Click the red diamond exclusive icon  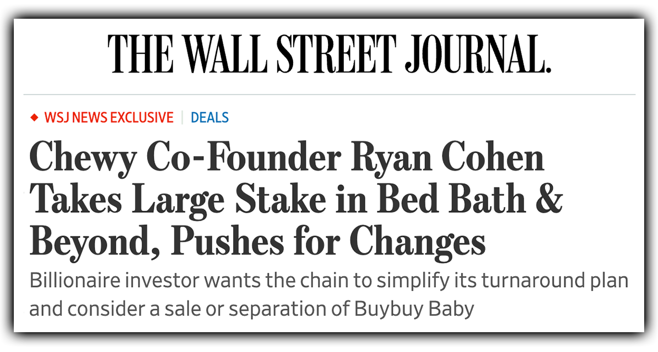click(x=34, y=118)
